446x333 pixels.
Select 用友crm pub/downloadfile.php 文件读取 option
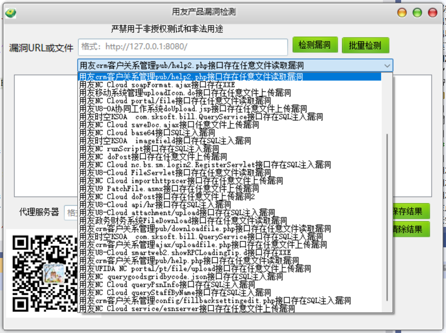[x=230, y=229]
